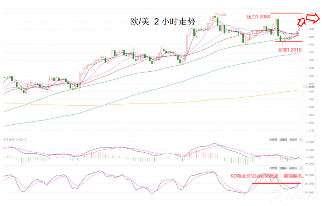Click the 1.1920 price axis label
Viewport: 322px width, 206px height.
tap(310, 76)
